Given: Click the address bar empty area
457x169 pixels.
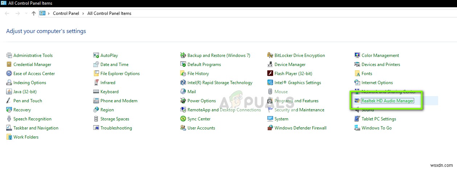Looking at the screenshot, I should pyautogui.click(x=290, y=13).
